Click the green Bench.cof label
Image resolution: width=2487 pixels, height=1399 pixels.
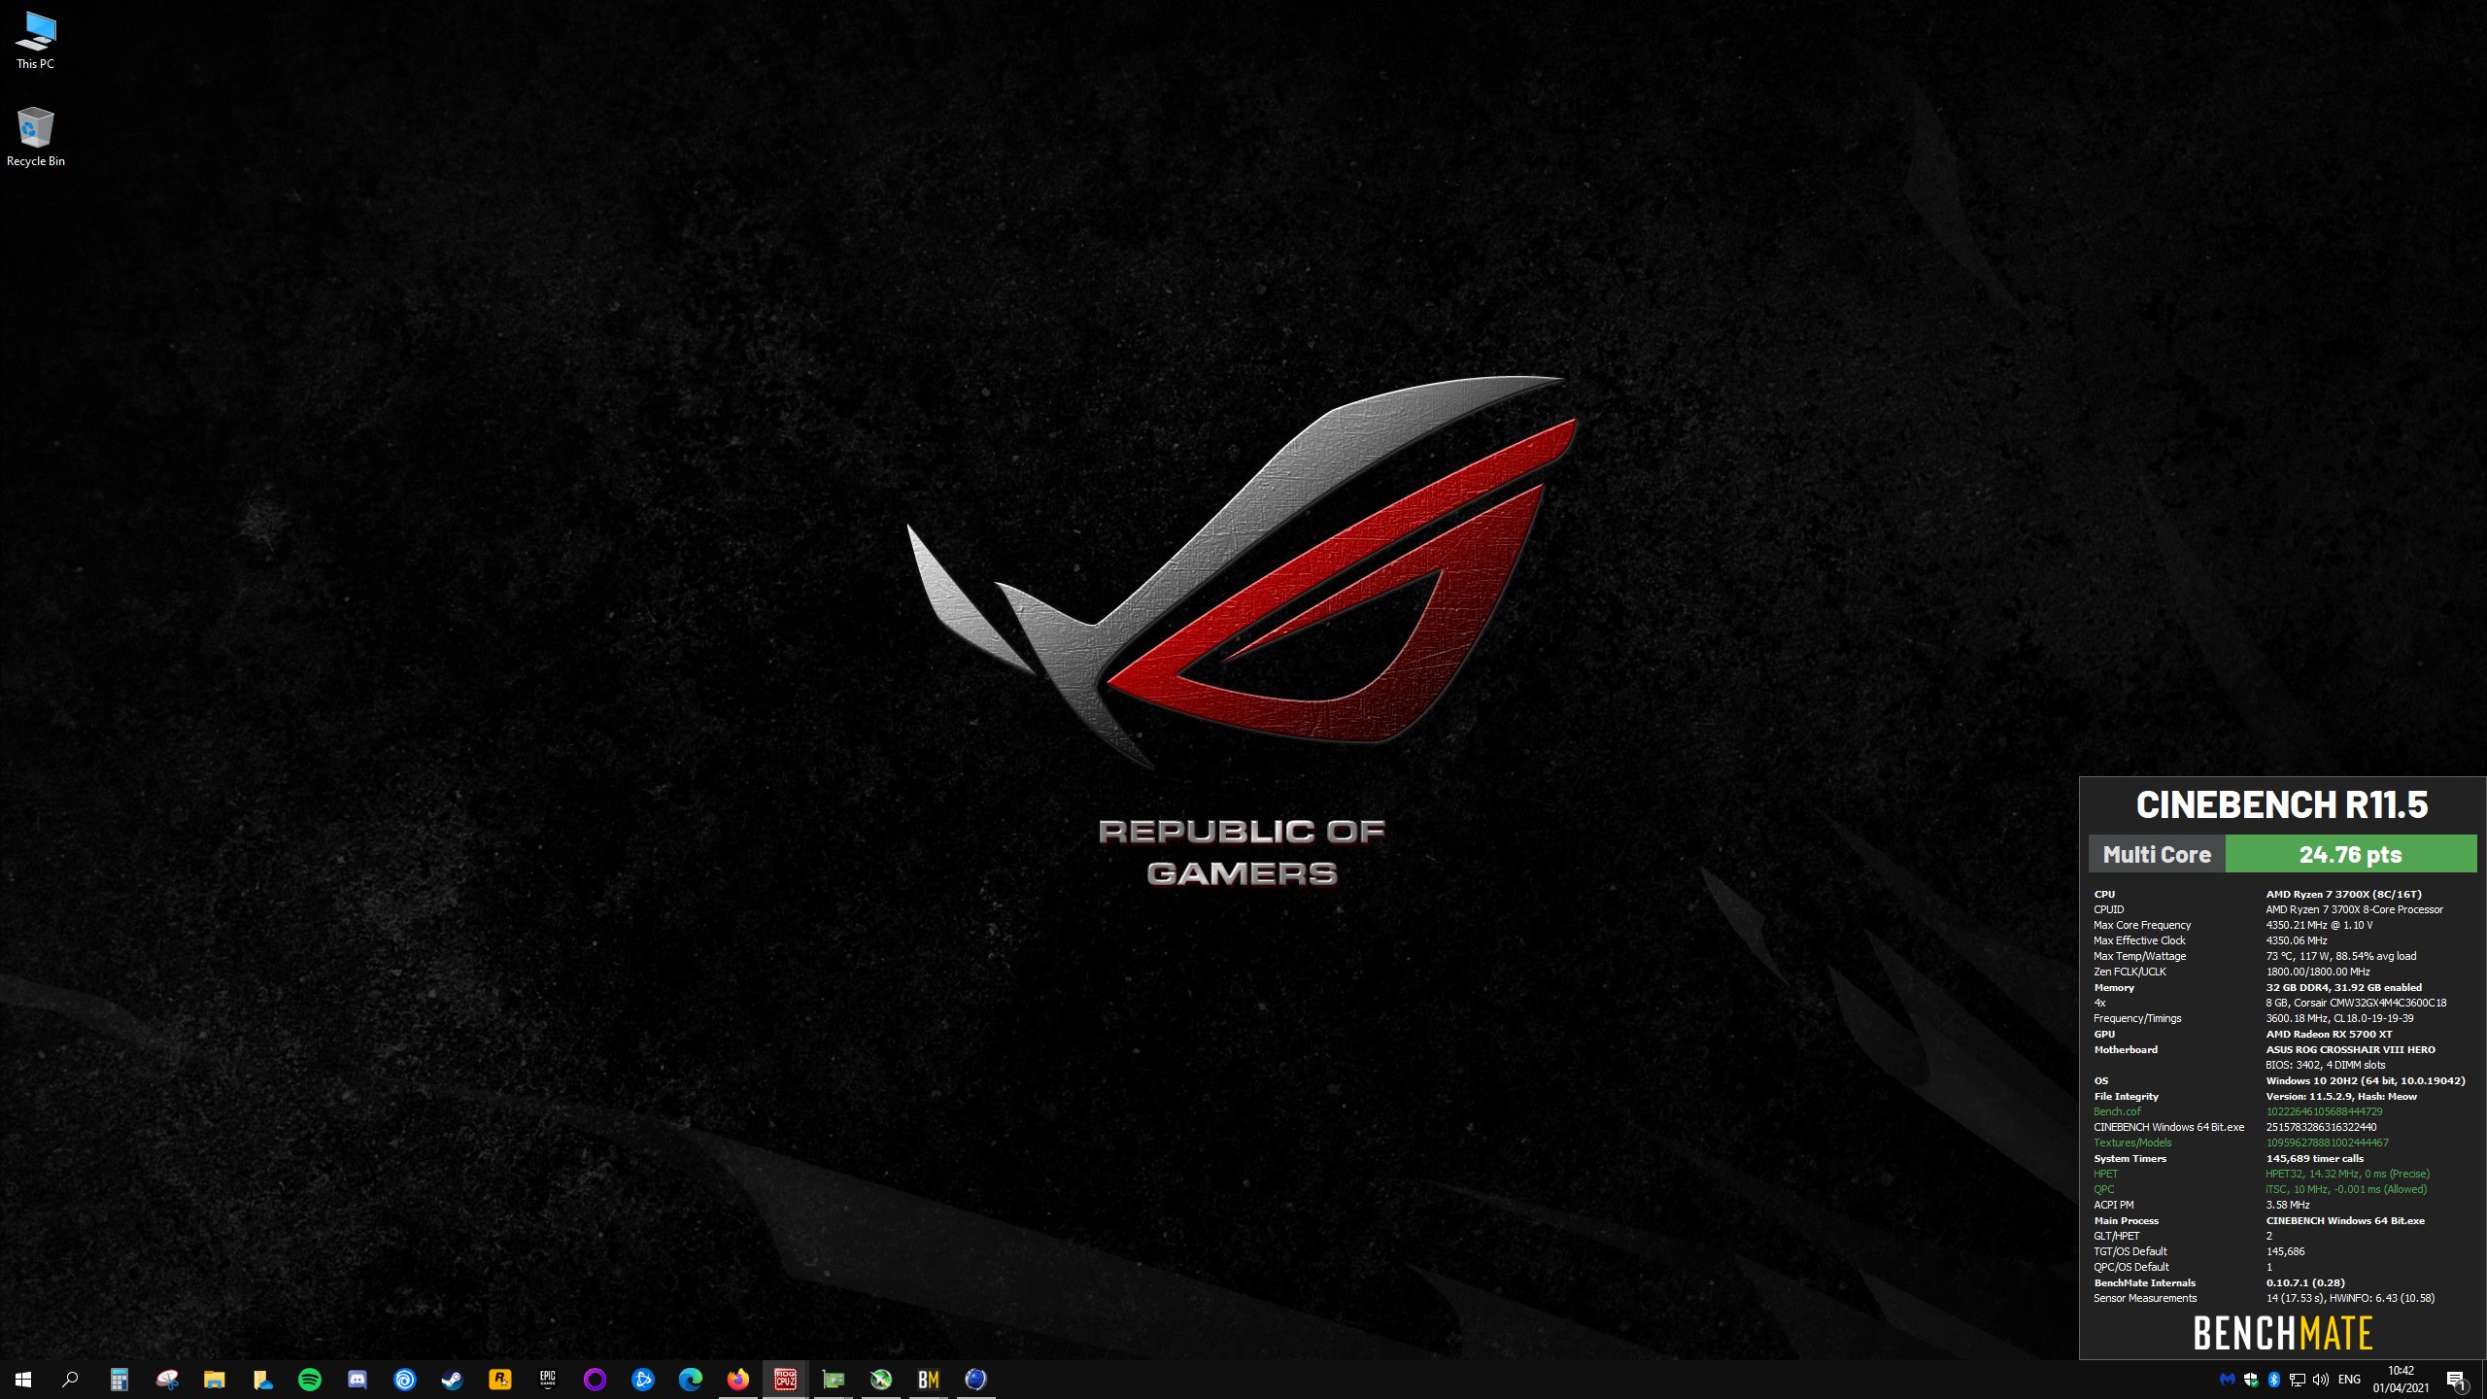coord(2117,1111)
